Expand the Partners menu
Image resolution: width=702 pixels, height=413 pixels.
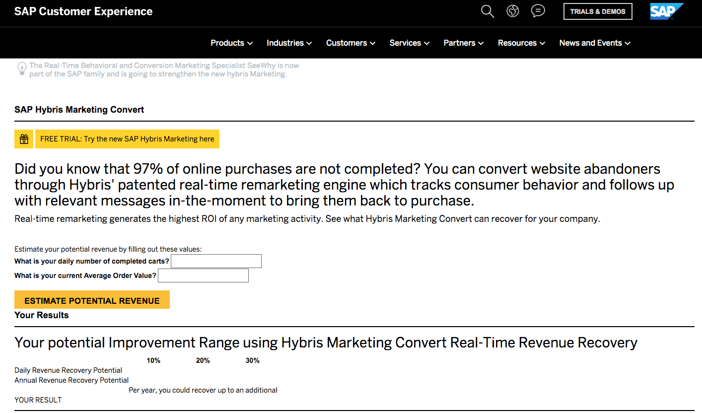463,43
